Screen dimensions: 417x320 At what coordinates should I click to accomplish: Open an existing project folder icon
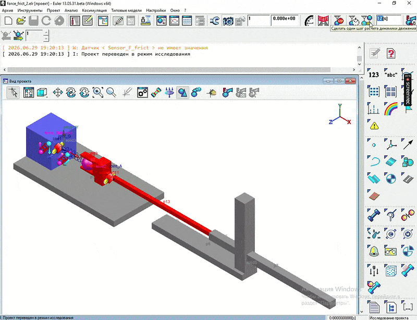[x=21, y=20]
